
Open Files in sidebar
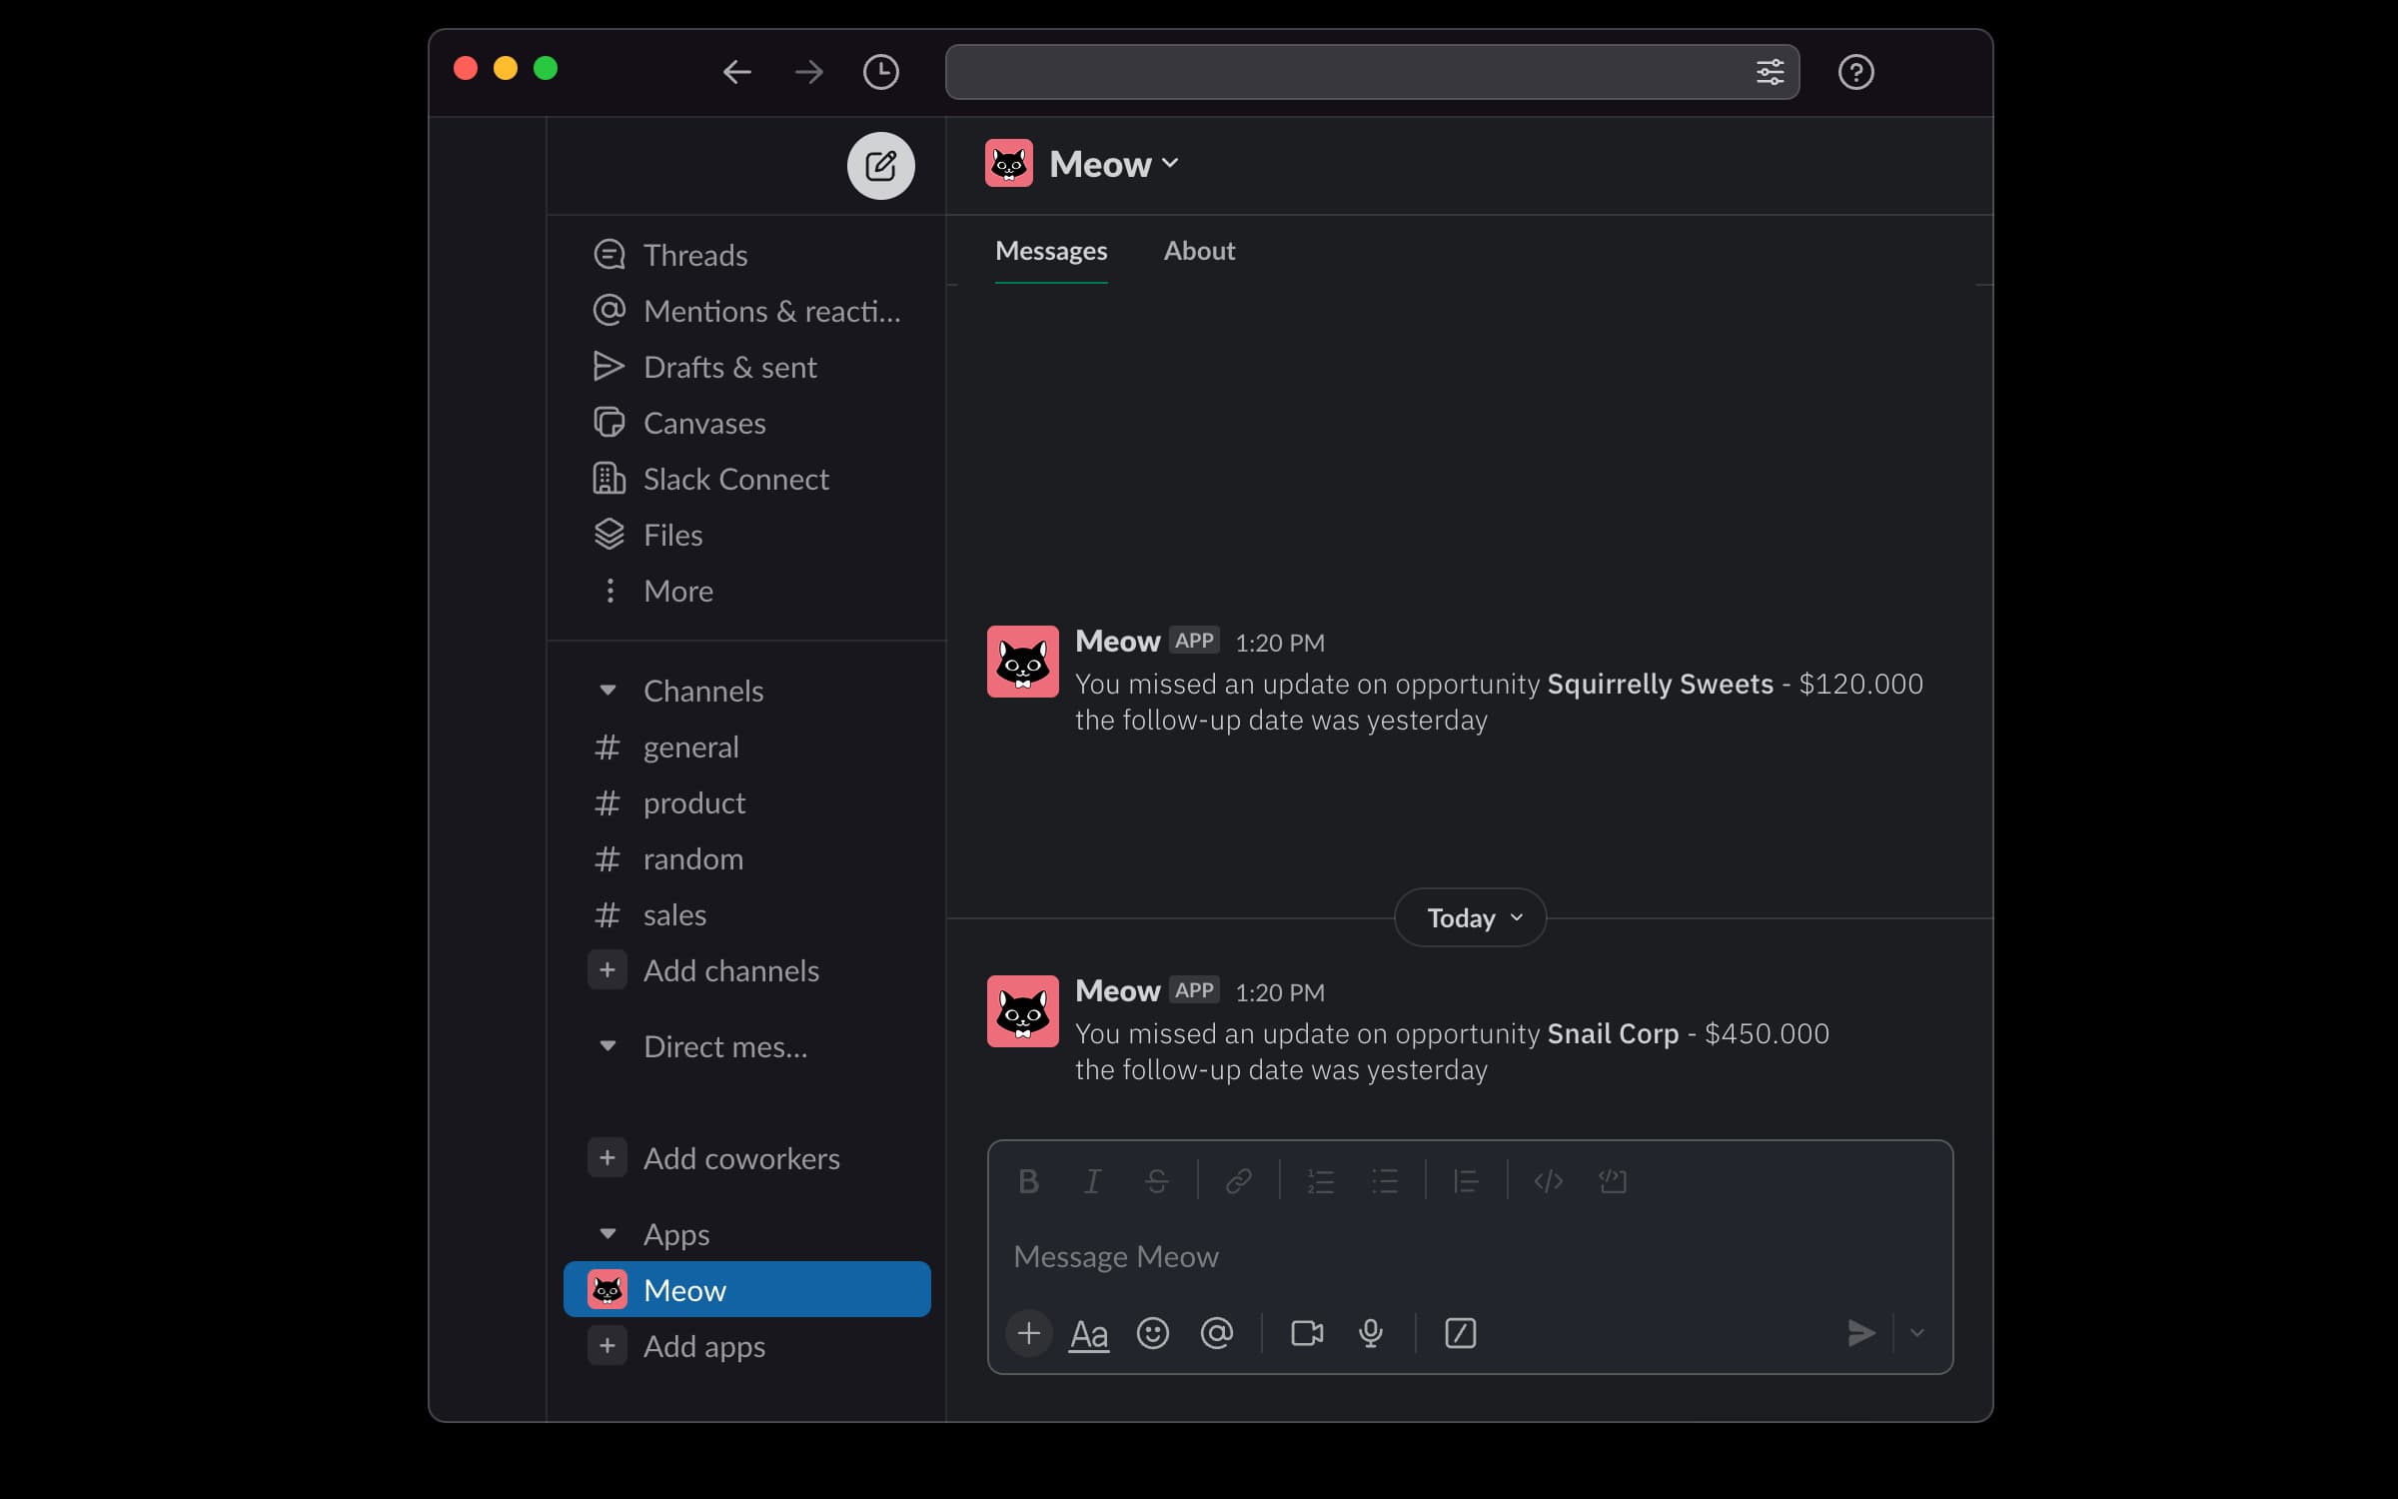tap(746, 535)
